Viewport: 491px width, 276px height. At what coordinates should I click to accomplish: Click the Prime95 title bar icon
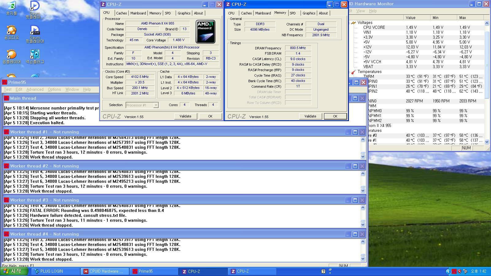(5, 82)
